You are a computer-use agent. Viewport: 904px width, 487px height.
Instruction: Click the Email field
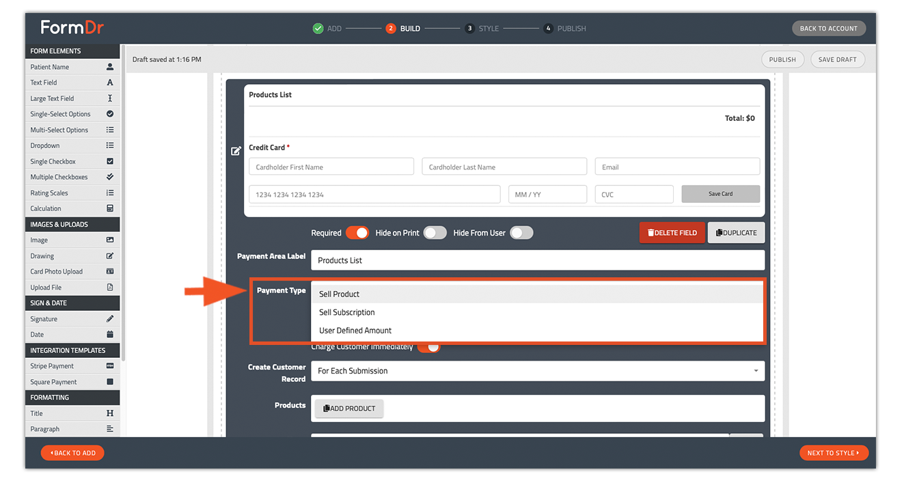[677, 167]
